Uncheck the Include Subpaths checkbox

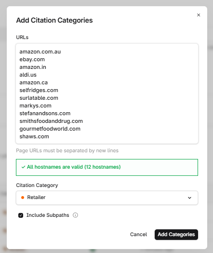pyautogui.click(x=21, y=215)
